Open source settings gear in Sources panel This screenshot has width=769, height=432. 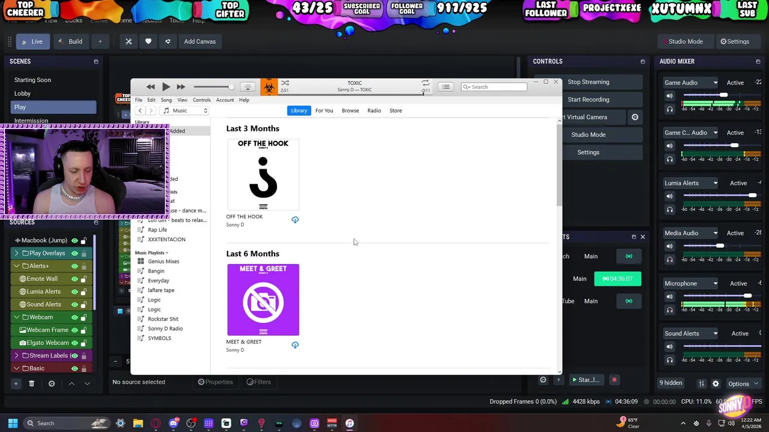coord(52,383)
